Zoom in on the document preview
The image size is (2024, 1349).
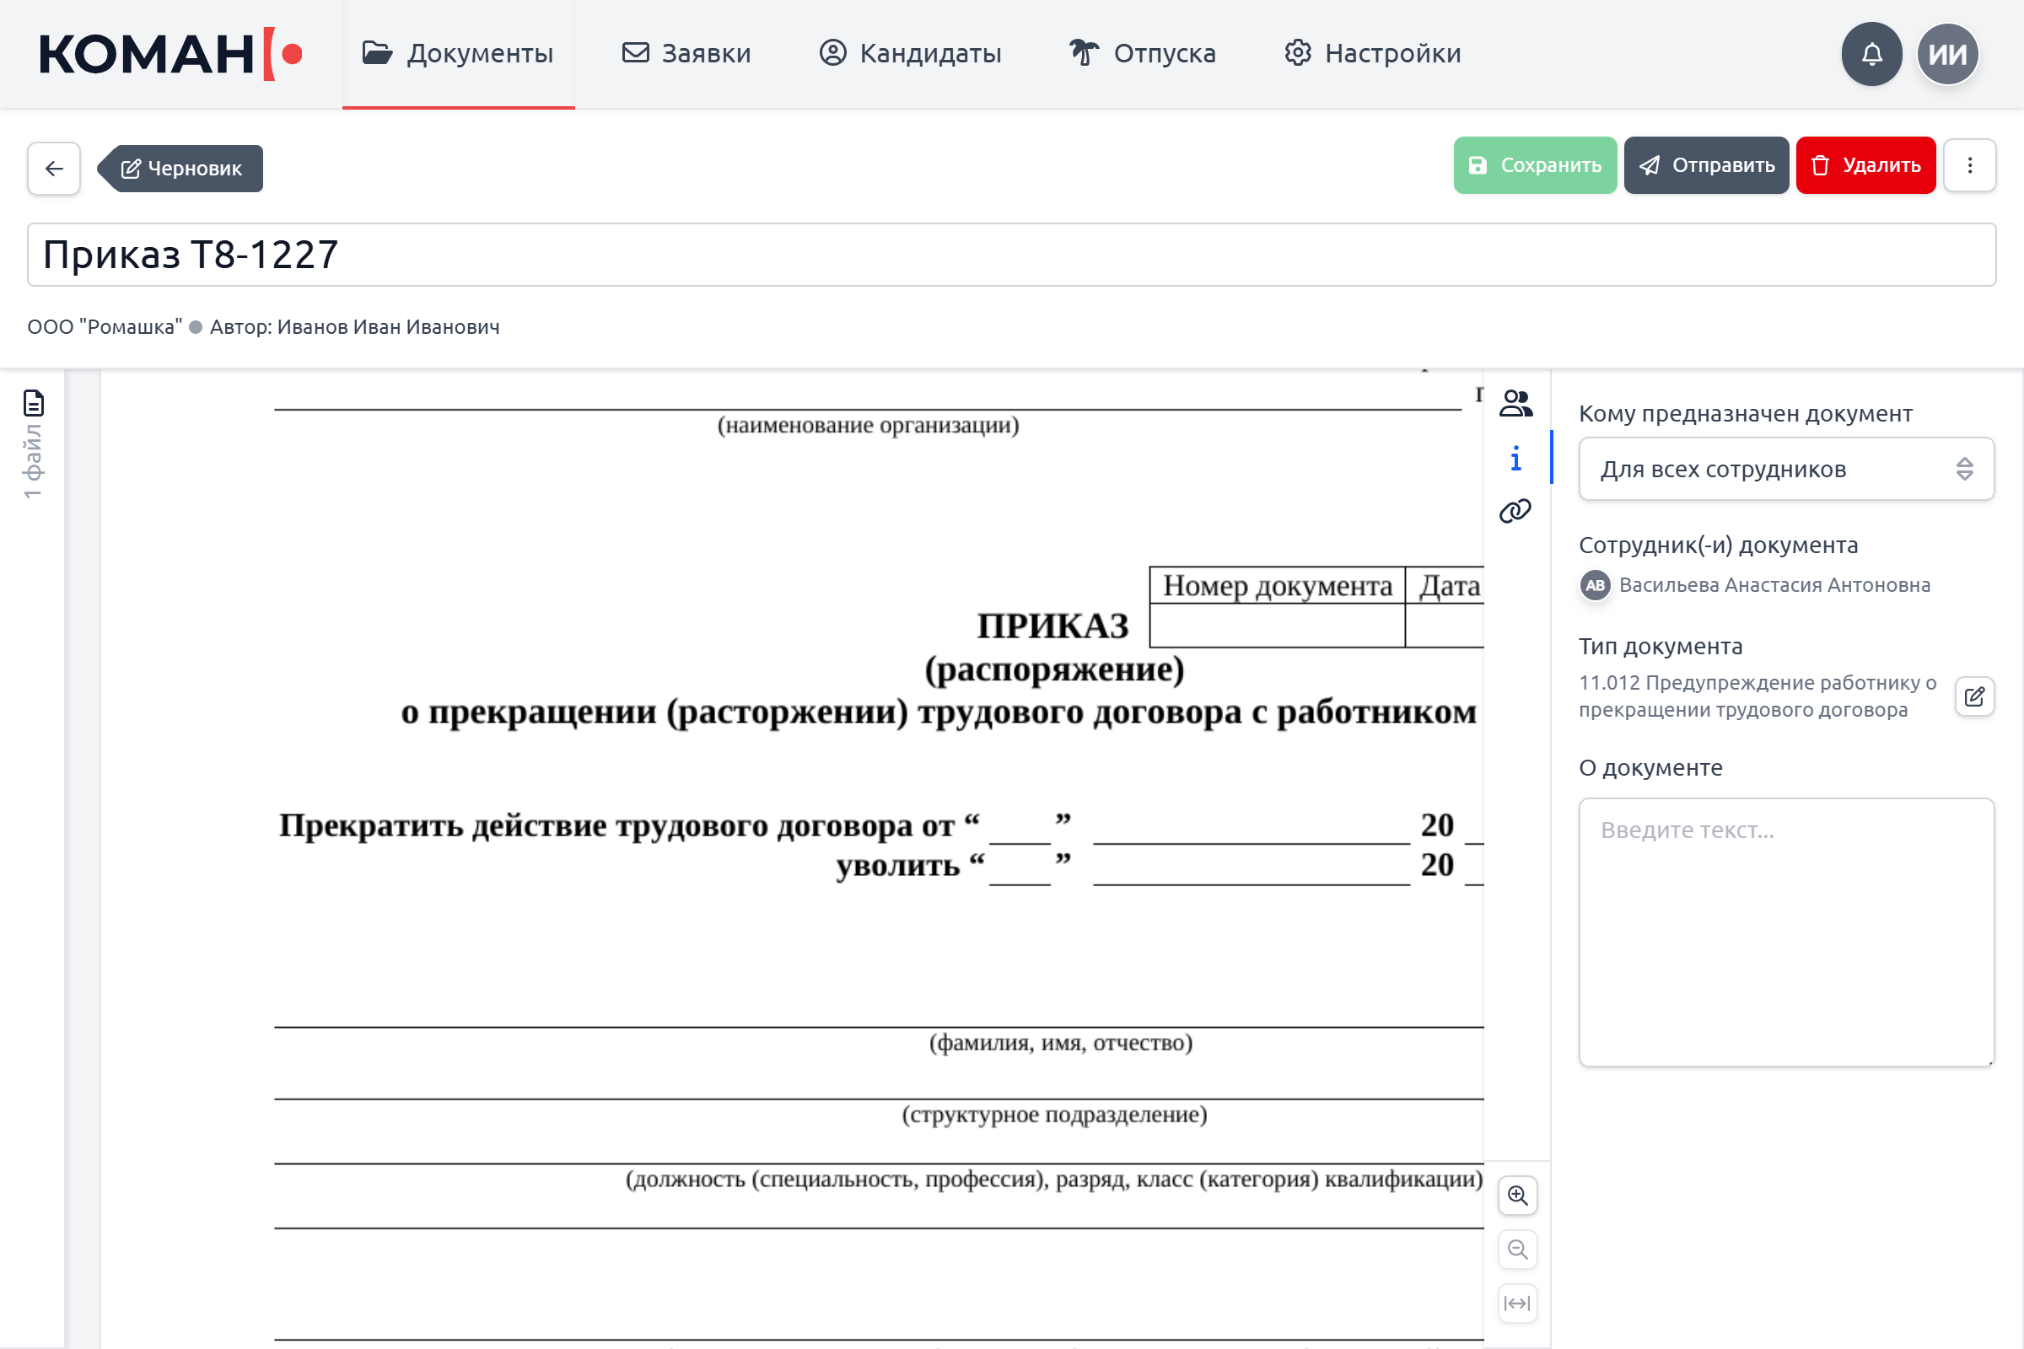(x=1518, y=1196)
